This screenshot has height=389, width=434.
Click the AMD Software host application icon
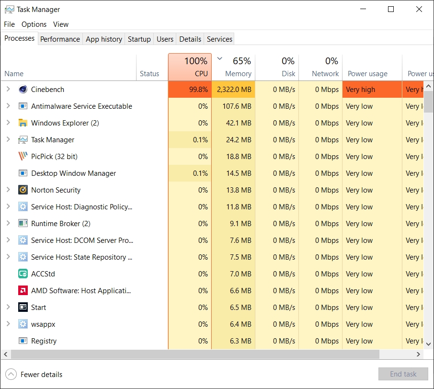click(x=23, y=290)
